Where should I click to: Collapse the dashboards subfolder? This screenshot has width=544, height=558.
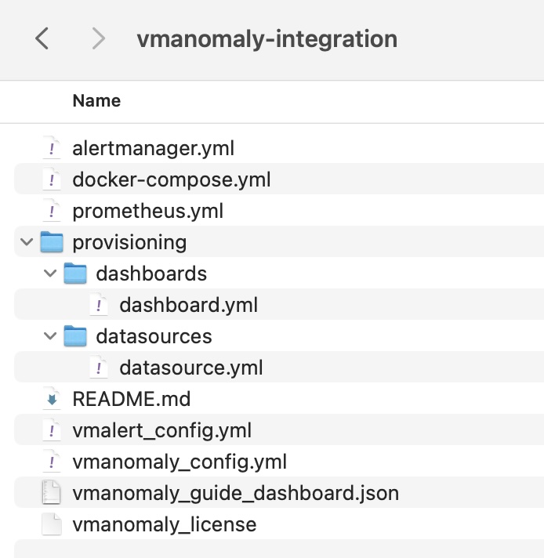point(50,274)
